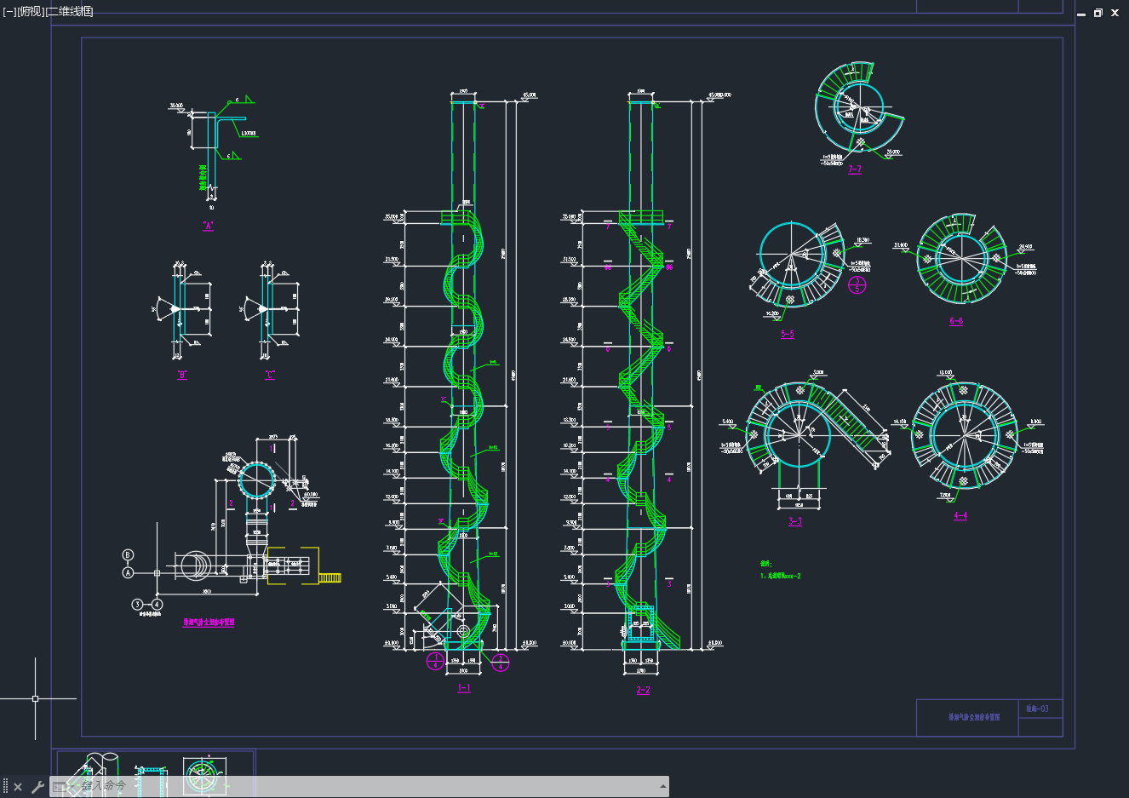The height and width of the screenshot is (798, 1129).
Task: Select grid axis bubble 4
Action: [157, 605]
